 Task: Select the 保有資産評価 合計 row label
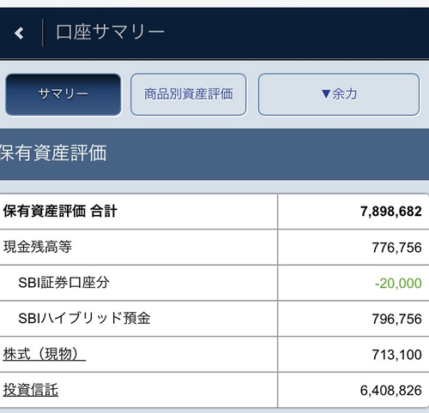pyautogui.click(x=60, y=212)
